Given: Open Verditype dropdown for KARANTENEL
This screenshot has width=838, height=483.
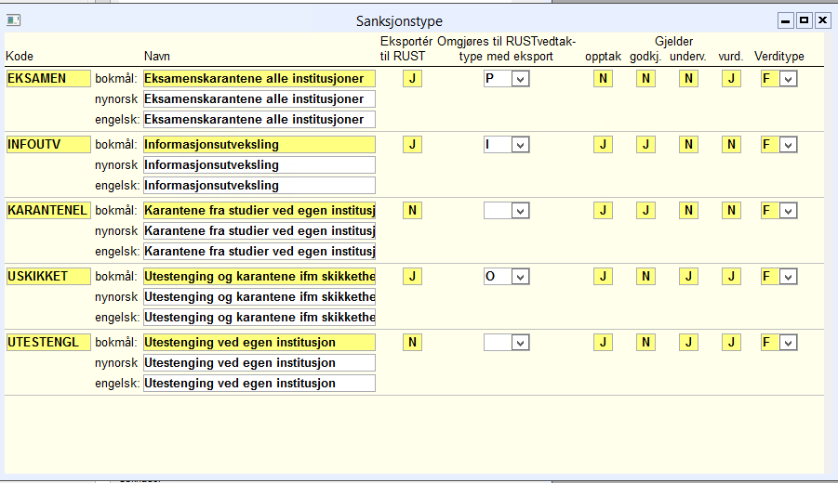Looking at the screenshot, I should point(789,211).
